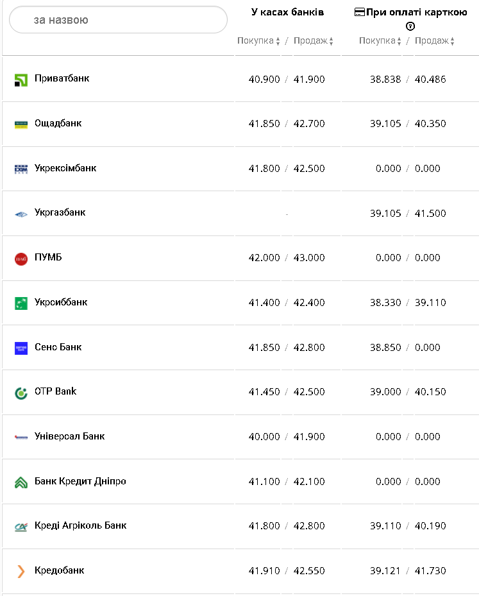Click the Ощадбанк logo icon

[21, 124]
